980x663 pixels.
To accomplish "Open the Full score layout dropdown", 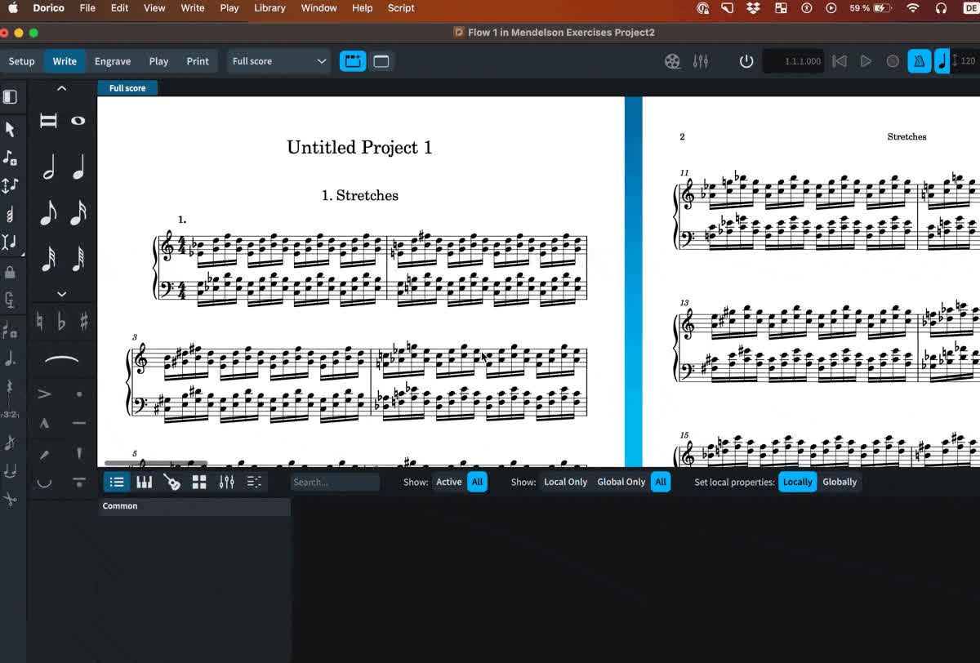I will point(278,61).
